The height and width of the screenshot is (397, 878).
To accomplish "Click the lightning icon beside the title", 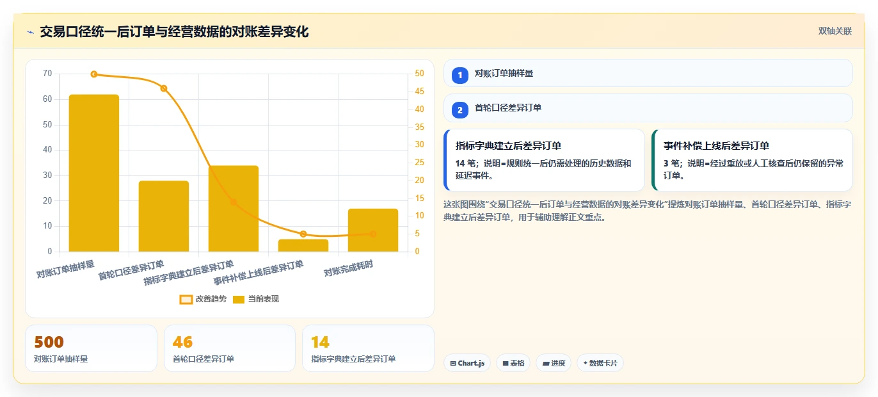I will pyautogui.click(x=30, y=32).
